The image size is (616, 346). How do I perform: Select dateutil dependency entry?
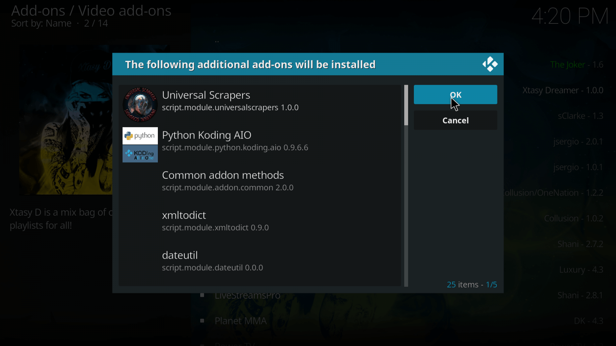coord(260,264)
